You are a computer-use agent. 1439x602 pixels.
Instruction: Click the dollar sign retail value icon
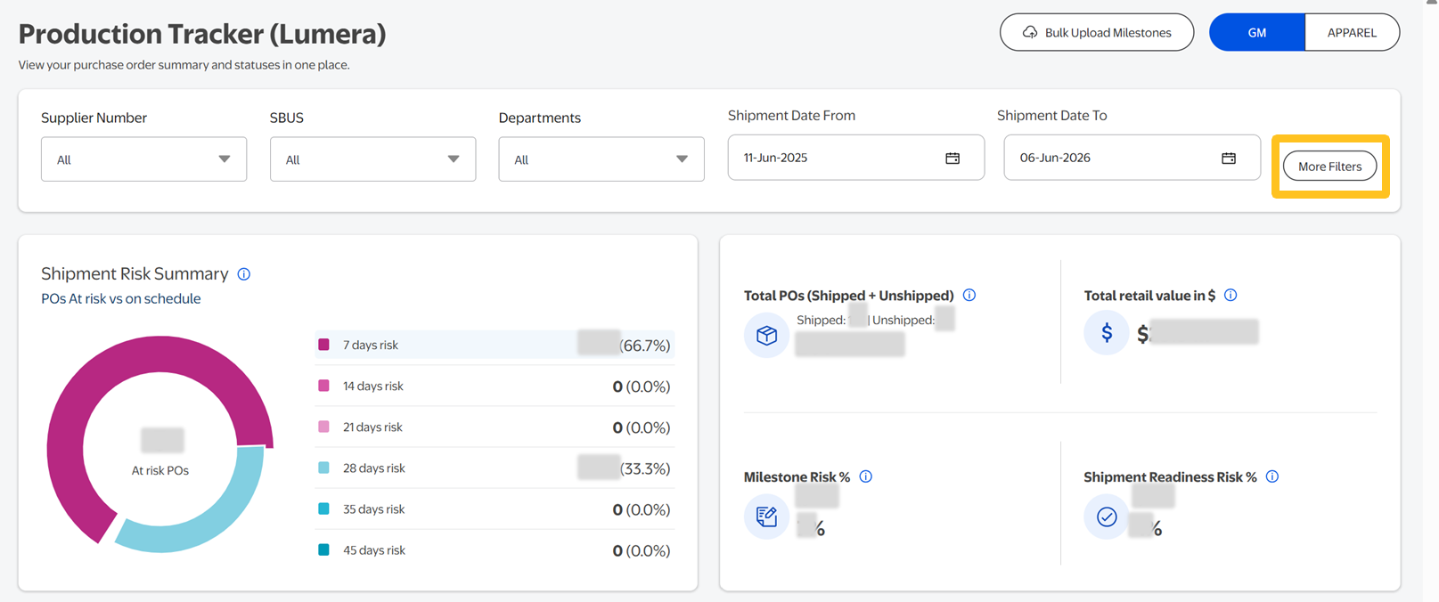(x=1107, y=333)
